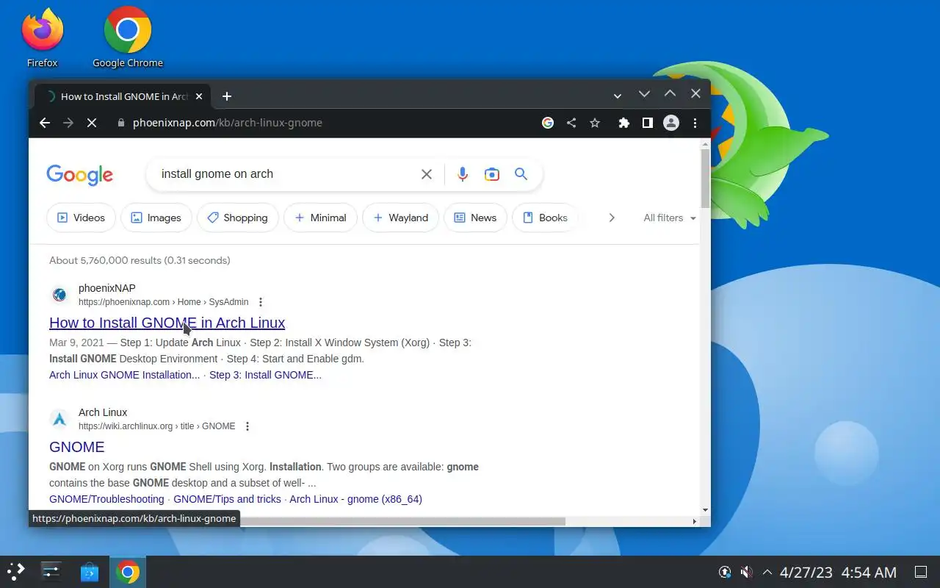Image resolution: width=940 pixels, height=588 pixels.
Task: Click the show desktop button
Action: pyautogui.click(x=920, y=572)
